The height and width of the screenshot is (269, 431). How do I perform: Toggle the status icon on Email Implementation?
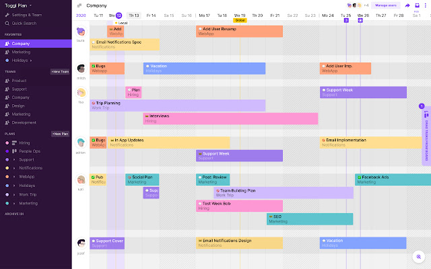323,141
